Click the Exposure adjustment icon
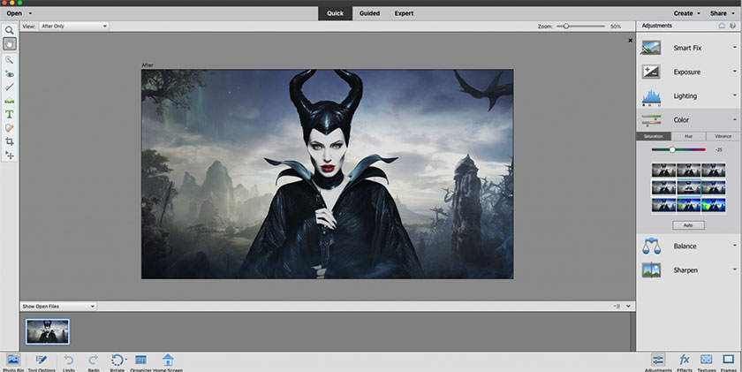Image resolution: width=742 pixels, height=372 pixels. point(651,72)
